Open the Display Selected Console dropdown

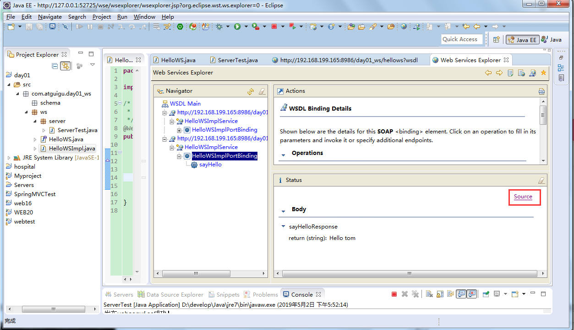tap(505, 294)
